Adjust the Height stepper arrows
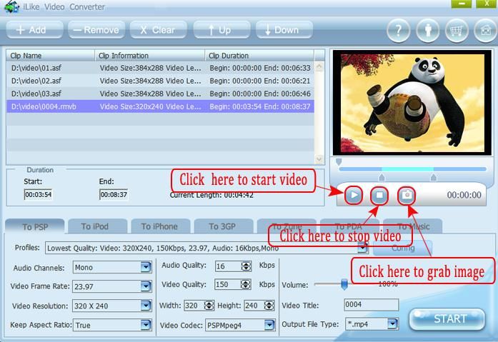The width and height of the screenshot is (498, 342). pyautogui.click(x=269, y=306)
